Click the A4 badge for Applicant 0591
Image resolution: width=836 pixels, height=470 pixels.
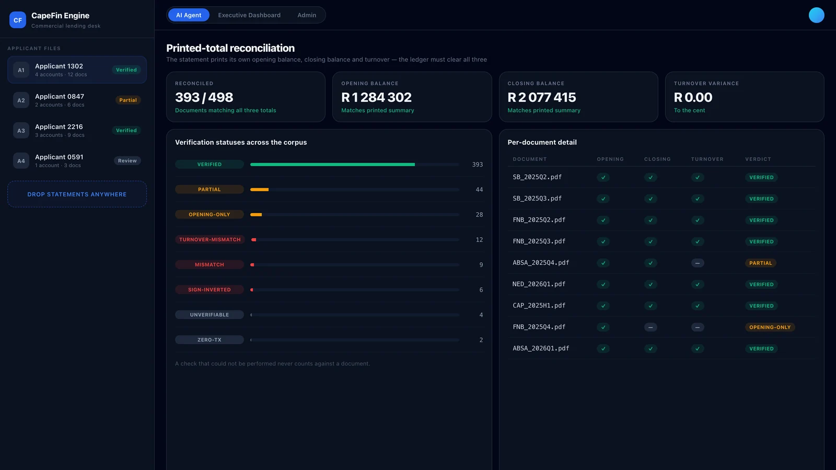(21, 161)
